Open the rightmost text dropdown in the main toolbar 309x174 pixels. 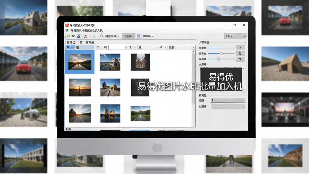148,36
